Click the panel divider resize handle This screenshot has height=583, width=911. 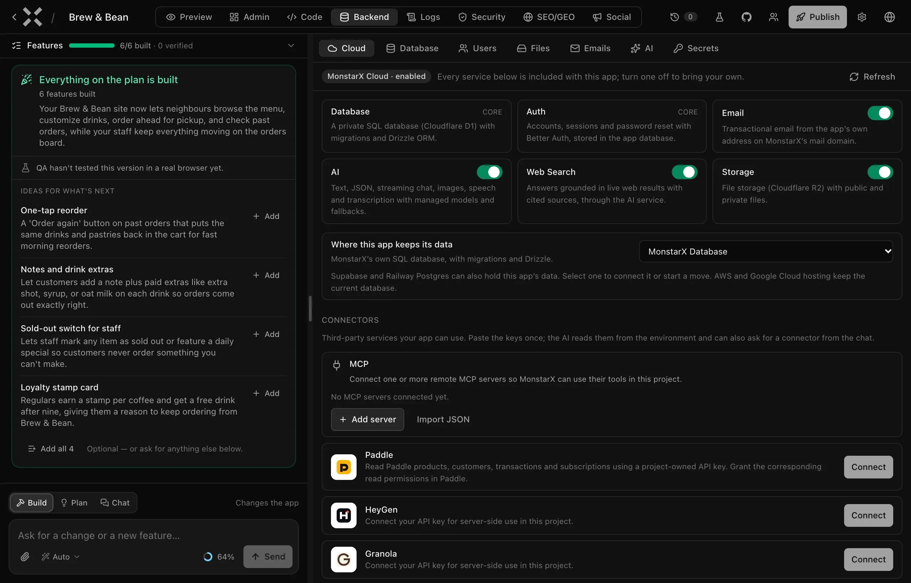pyautogui.click(x=310, y=309)
